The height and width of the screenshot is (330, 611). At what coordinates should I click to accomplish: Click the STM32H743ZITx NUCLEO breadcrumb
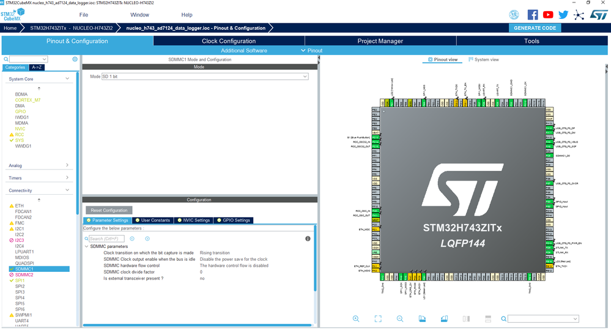(72, 28)
